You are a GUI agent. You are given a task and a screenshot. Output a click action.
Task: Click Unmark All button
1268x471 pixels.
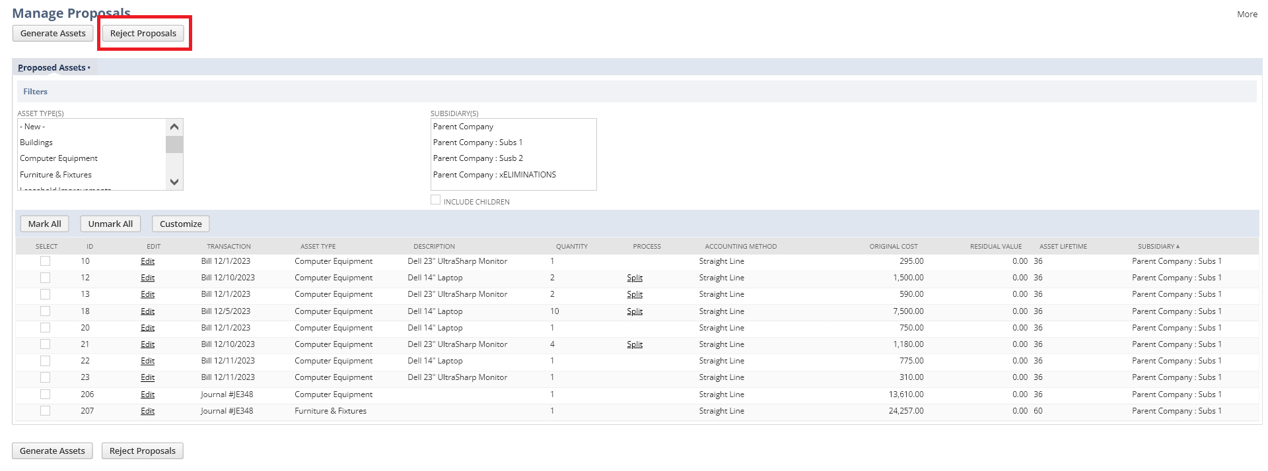coord(110,224)
